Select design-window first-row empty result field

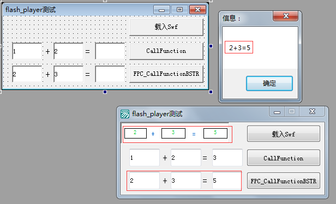pyautogui.click(x=110, y=51)
